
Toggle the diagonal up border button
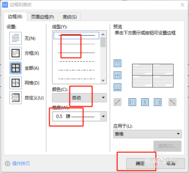coord(117,102)
